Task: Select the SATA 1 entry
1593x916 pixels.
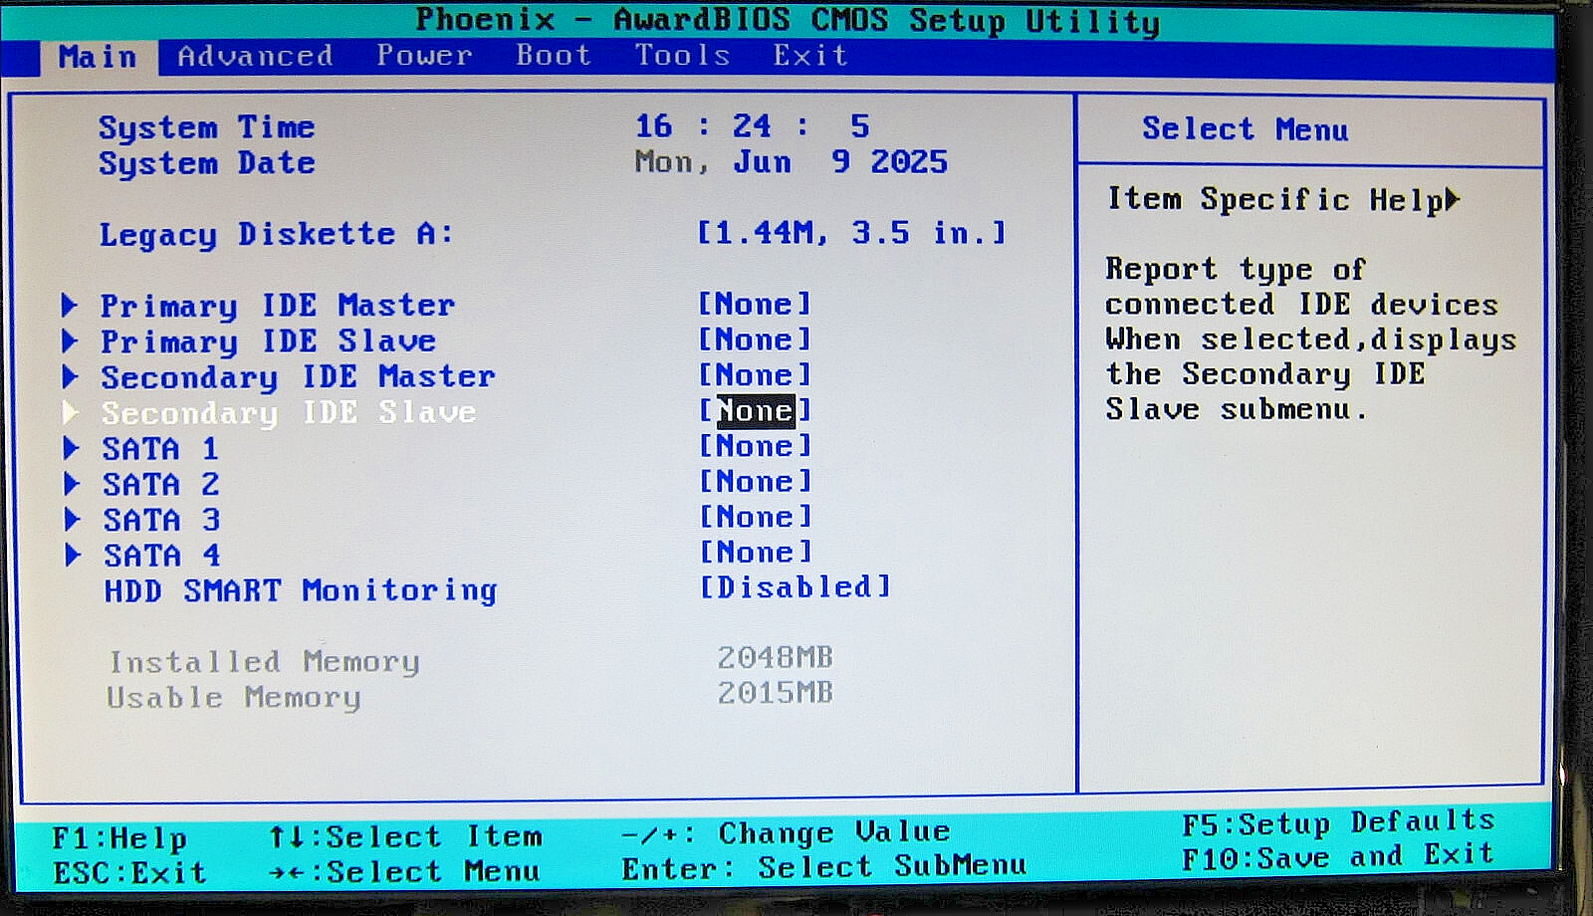Action: tap(160, 449)
